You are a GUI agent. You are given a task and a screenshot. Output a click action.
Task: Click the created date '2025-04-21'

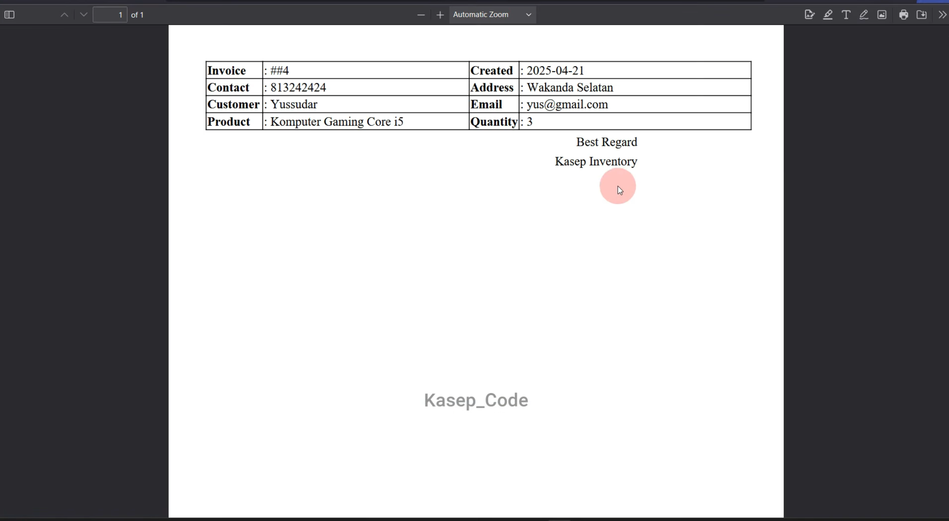pyautogui.click(x=555, y=70)
